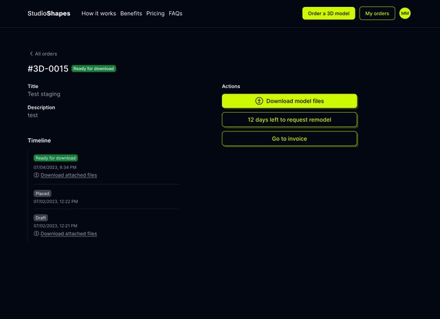Click the Order a 3D model button
This screenshot has width=440, height=319.
[x=329, y=14]
